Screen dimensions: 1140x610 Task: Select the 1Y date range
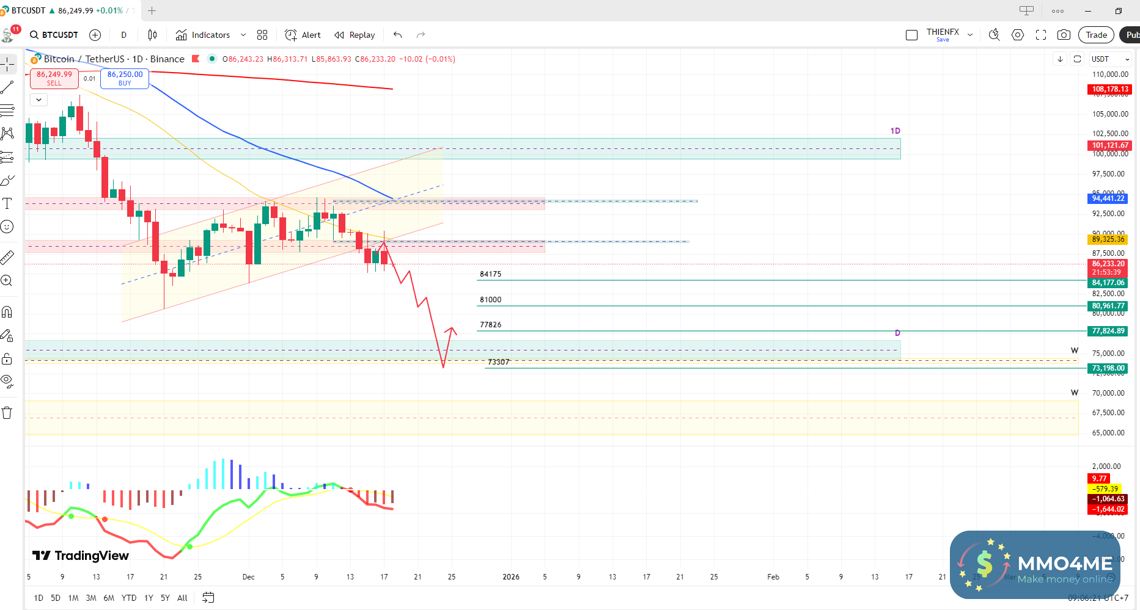pos(149,598)
